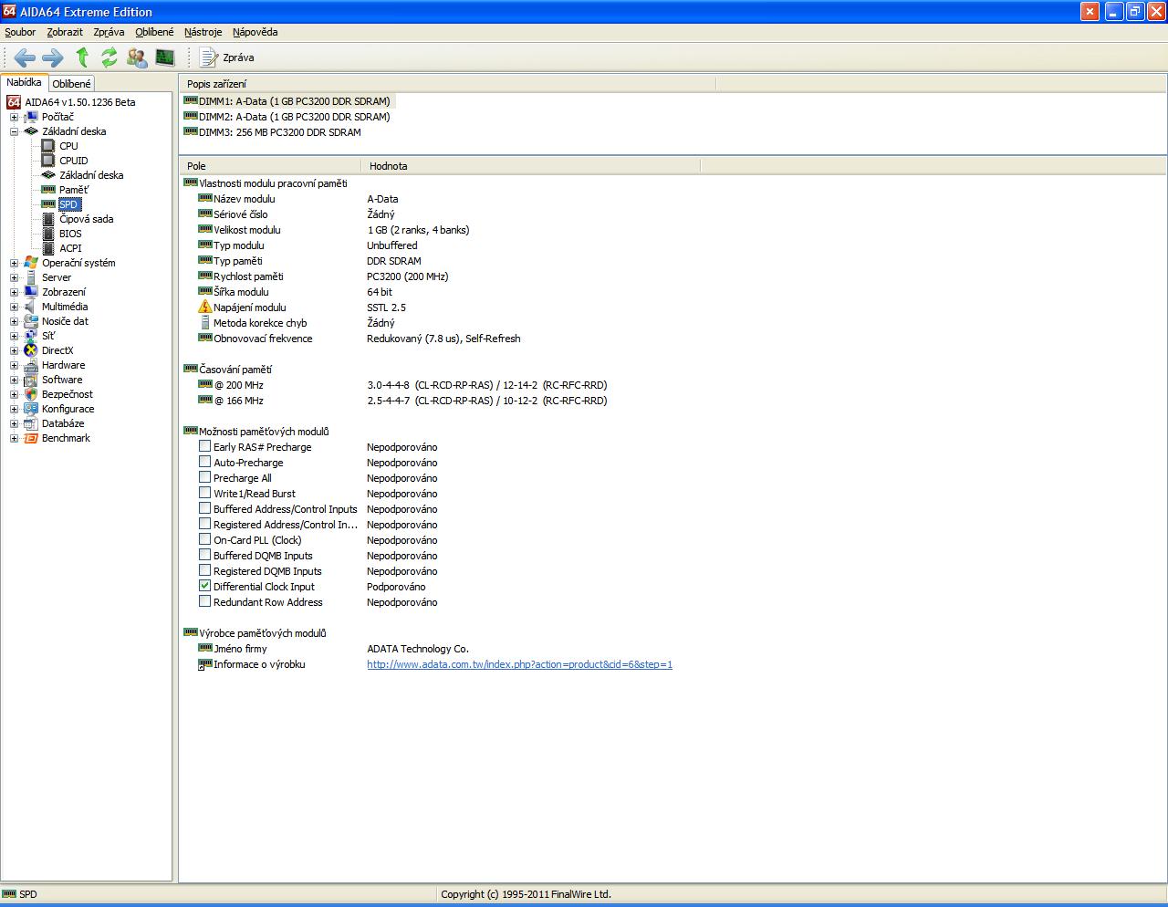Click the green Up arrow toolbar icon
Image resolution: width=1168 pixels, height=907 pixels.
[x=82, y=57]
